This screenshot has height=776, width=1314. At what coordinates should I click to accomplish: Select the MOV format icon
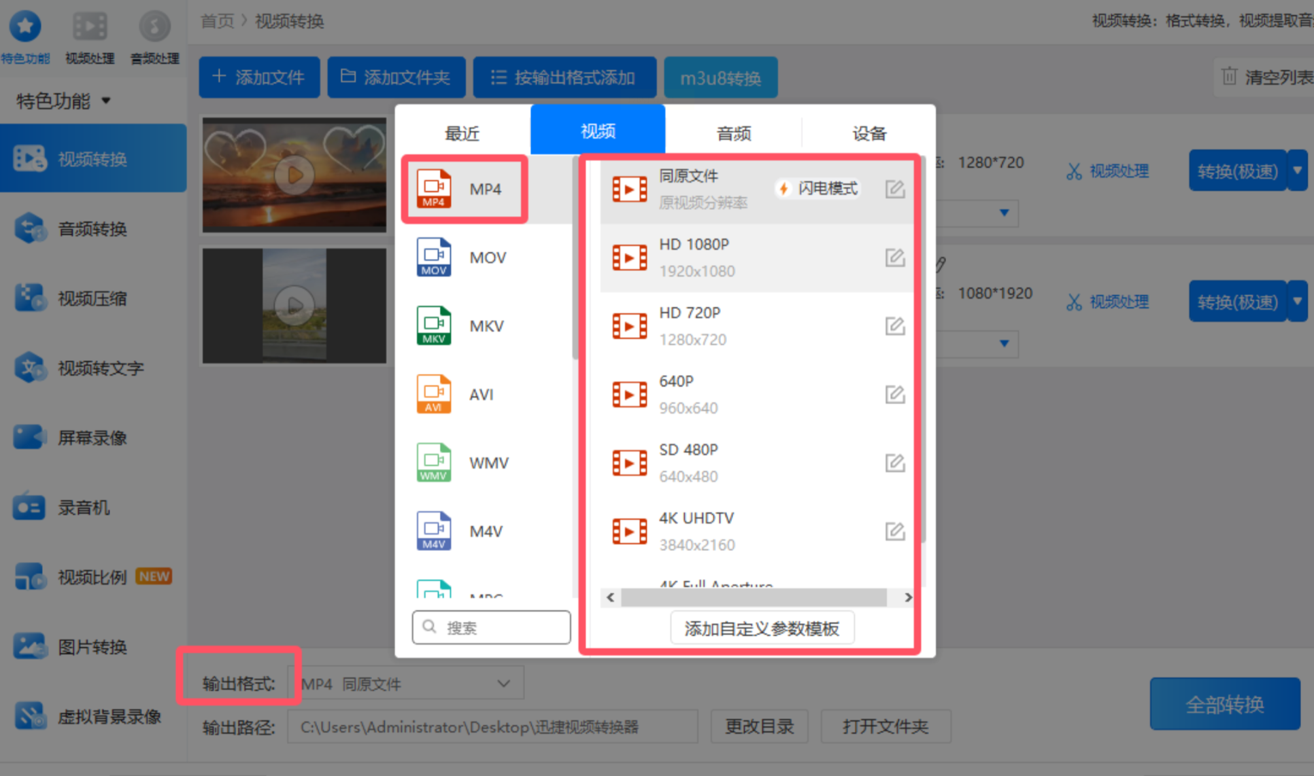click(x=433, y=257)
